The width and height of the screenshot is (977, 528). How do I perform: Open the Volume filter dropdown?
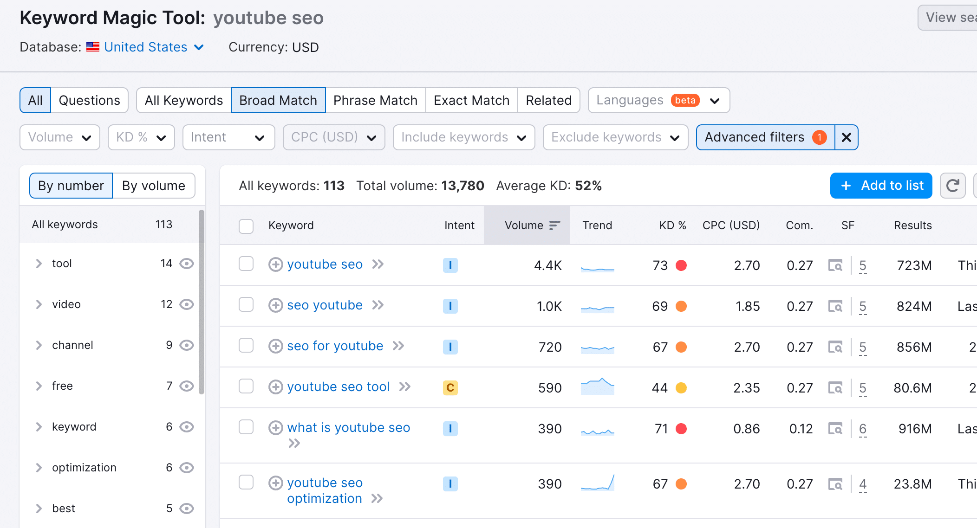coord(60,137)
